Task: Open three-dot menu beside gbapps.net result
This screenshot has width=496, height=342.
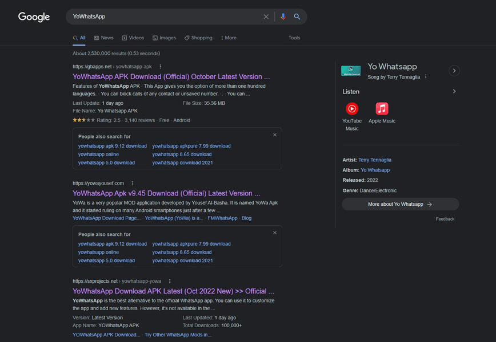Action: (x=161, y=67)
